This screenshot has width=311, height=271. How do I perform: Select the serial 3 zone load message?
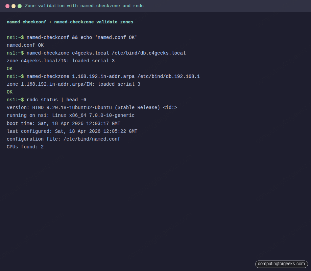pos(61,61)
